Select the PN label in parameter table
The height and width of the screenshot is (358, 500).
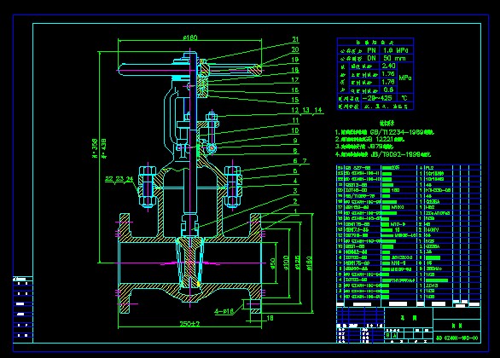coord(371,50)
